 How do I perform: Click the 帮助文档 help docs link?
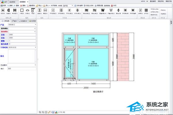click(x=168, y=1)
